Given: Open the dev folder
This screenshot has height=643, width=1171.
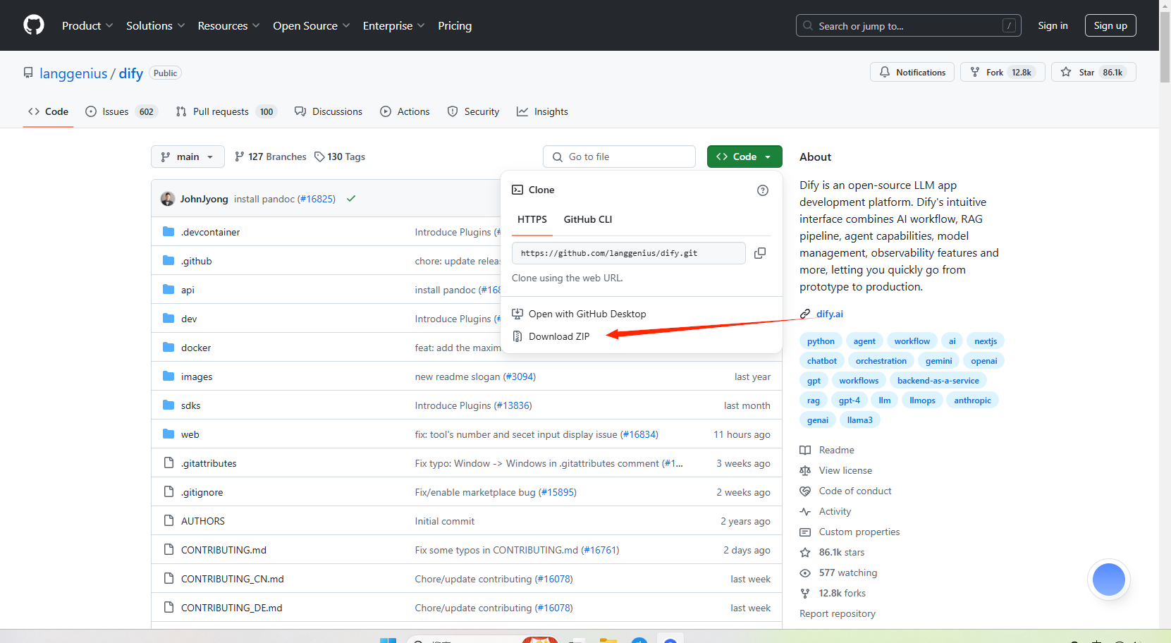Looking at the screenshot, I should click(189, 319).
